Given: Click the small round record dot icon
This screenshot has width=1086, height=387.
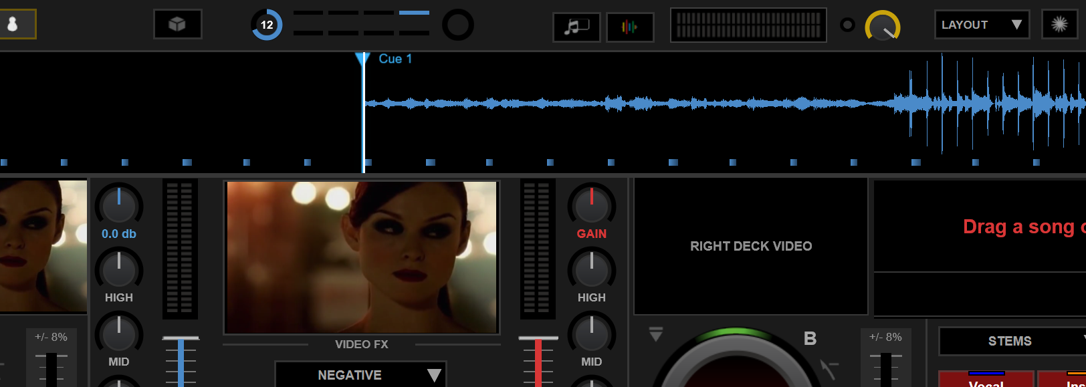Looking at the screenshot, I should point(847,25).
